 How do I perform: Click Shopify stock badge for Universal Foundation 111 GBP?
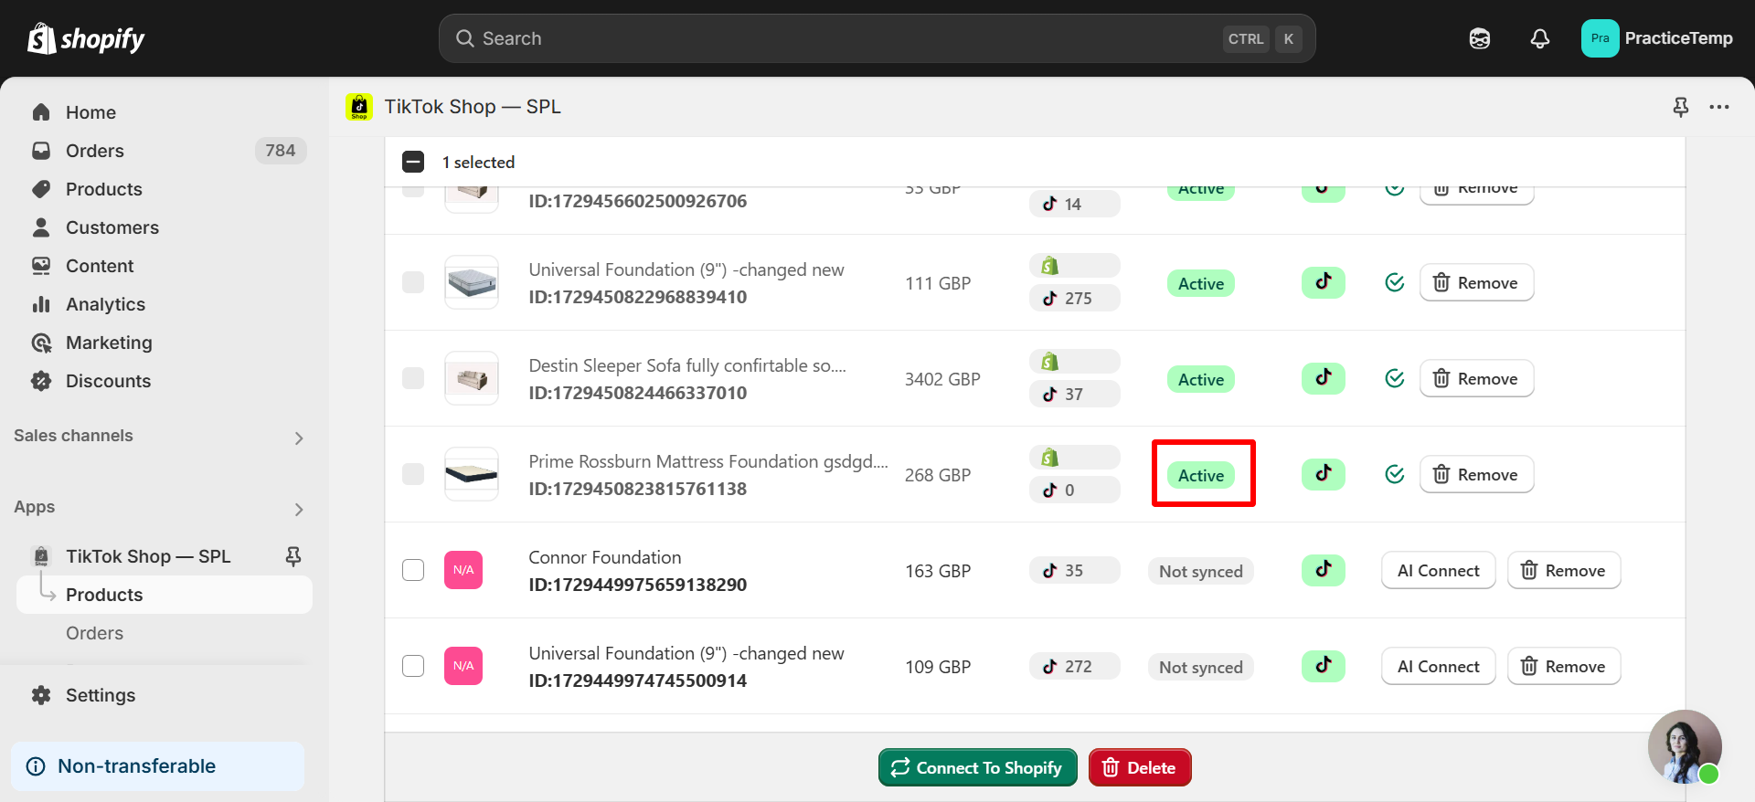pyautogui.click(x=1074, y=266)
